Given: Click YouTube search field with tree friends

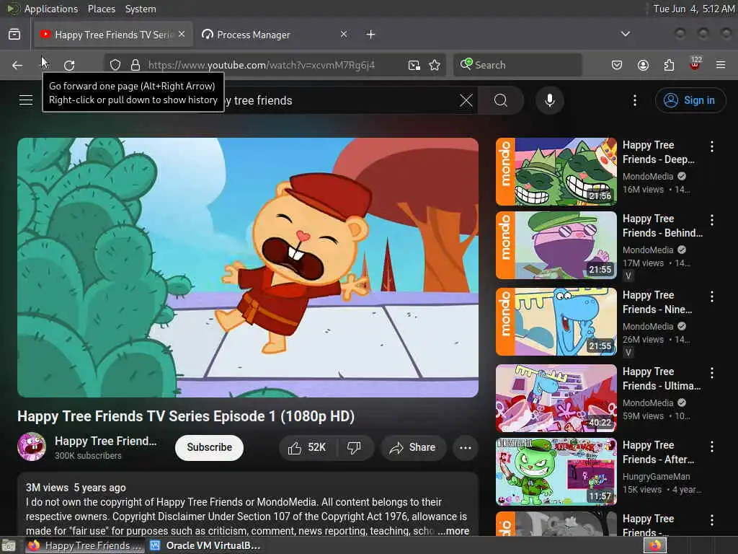Looking at the screenshot, I should [x=339, y=100].
